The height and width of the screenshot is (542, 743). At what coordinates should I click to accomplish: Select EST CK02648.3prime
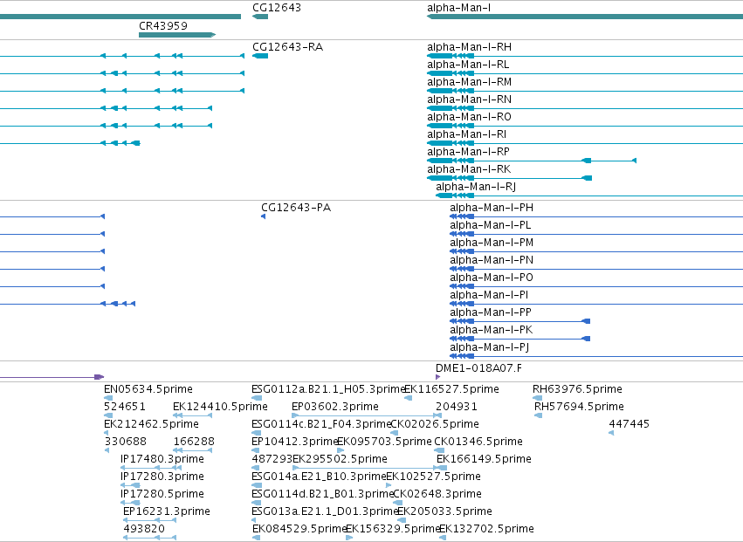pos(437,494)
